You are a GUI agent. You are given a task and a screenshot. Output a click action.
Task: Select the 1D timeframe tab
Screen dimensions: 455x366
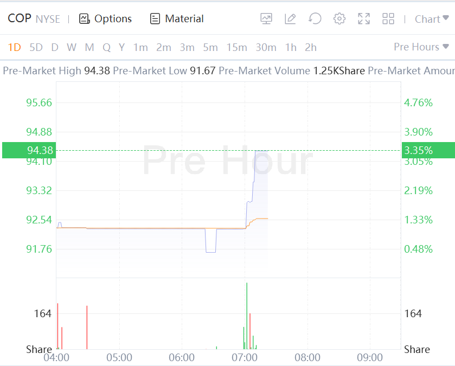click(14, 48)
